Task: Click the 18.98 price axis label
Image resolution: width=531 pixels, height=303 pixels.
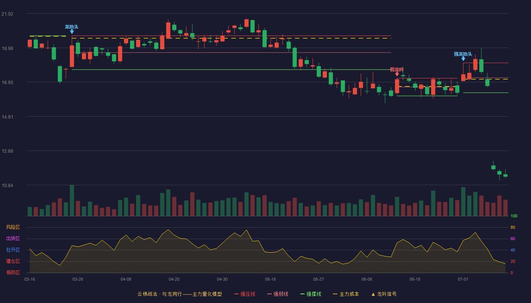Action: tap(7, 48)
